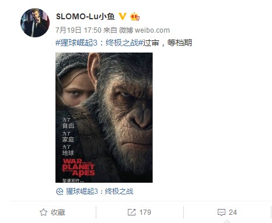Enlarge the War for the Planet of the Apes poster
272x223 pixels.
104,117
